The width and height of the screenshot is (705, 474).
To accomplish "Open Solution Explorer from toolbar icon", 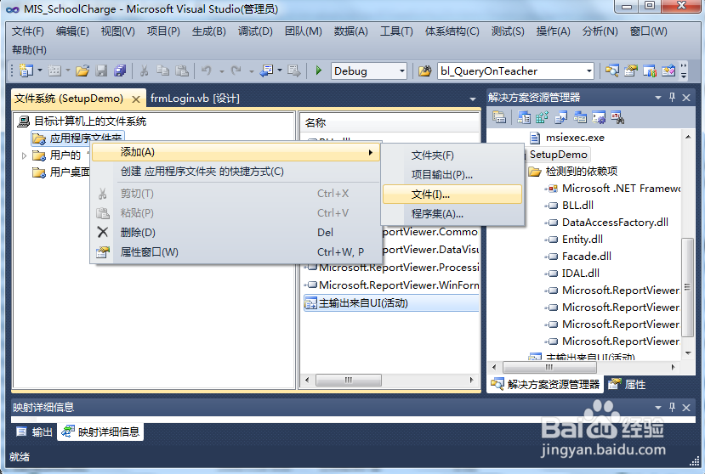I will (x=612, y=71).
